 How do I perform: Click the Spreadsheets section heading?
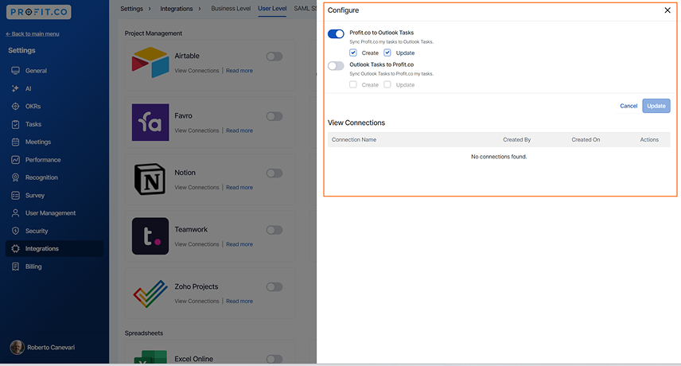(144, 333)
